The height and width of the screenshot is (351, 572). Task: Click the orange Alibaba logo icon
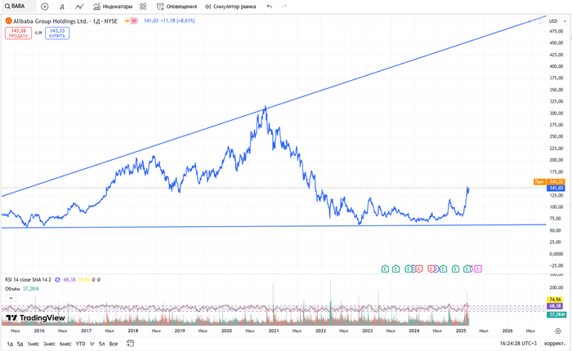8,21
